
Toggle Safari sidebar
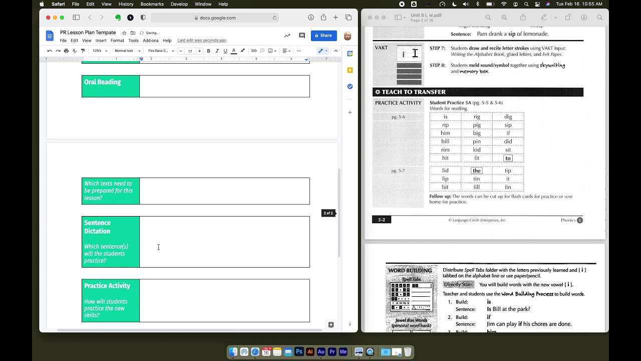pyautogui.click(x=76, y=18)
